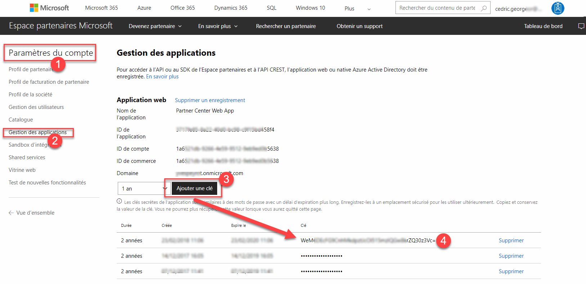Screen dimensions: 586x284
Task: Go to Tableau de bord
Action: 543,26
